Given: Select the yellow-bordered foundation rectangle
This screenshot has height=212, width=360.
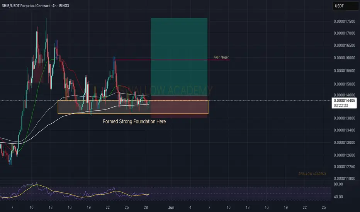Looking at the screenshot, I should click(133, 107).
